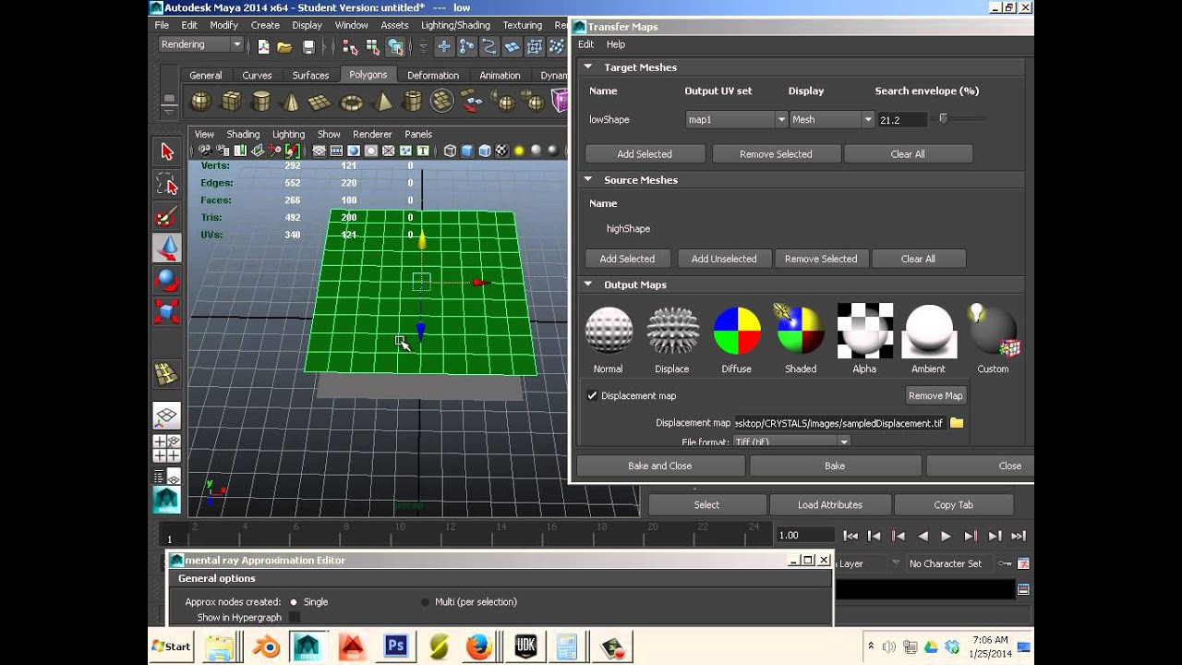The width and height of the screenshot is (1182, 665).
Task: Create a polygon plane from the shelf
Action: point(320,101)
